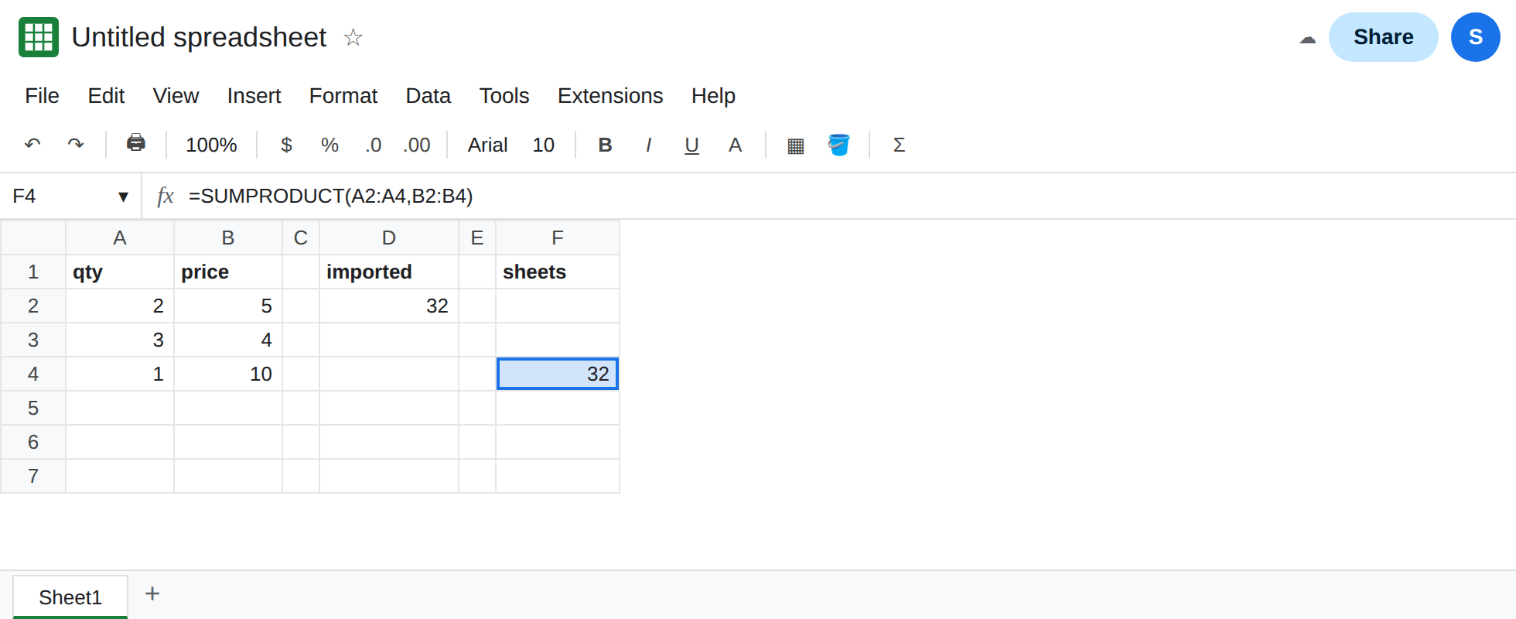Select column C header

[x=301, y=238]
